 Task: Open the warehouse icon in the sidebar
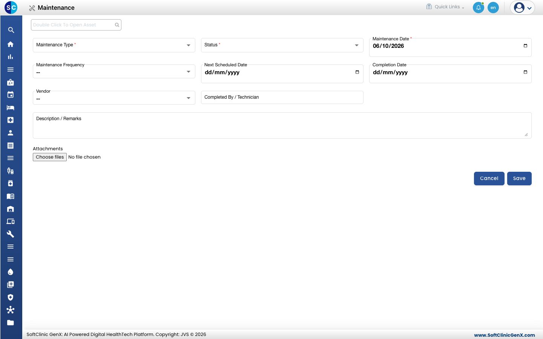11,209
